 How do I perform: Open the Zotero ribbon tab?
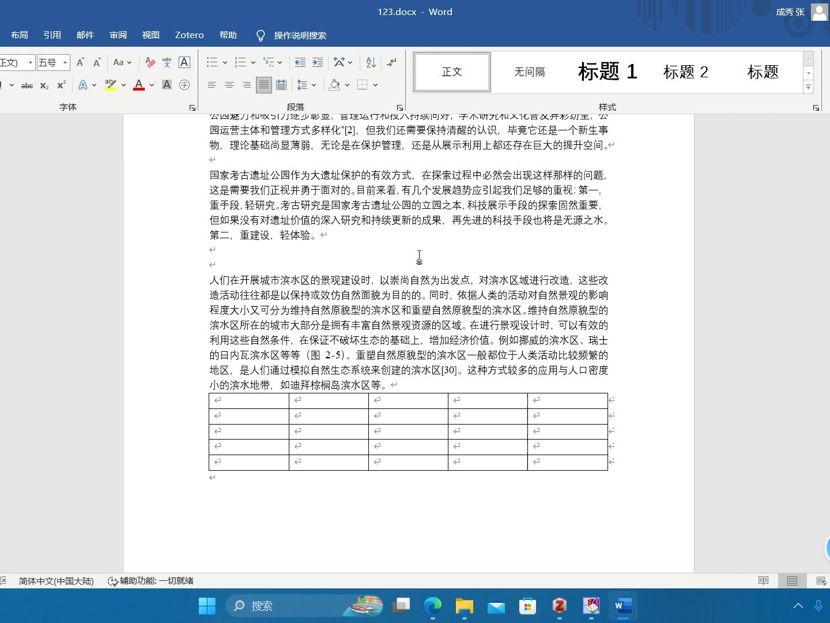tap(189, 35)
